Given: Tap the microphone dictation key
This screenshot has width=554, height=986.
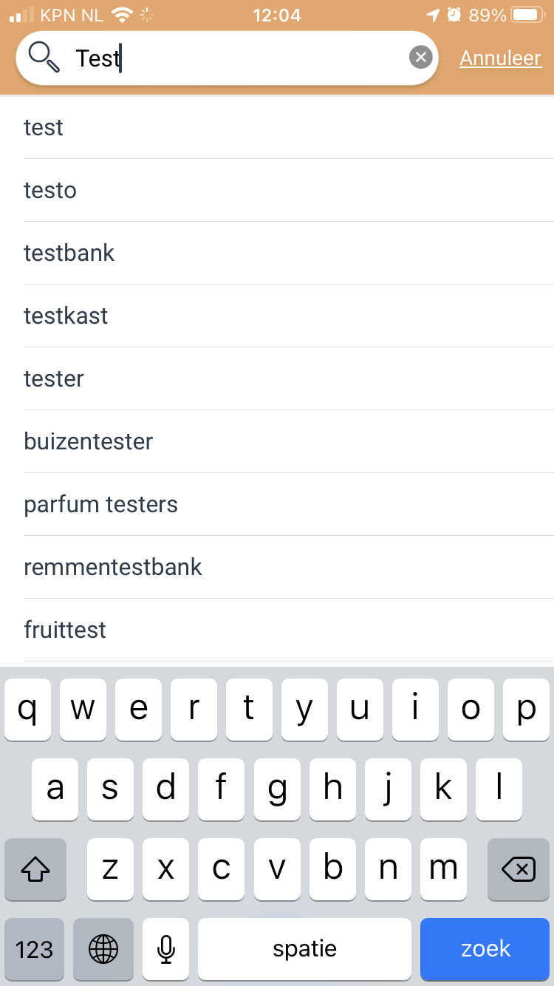Looking at the screenshot, I should pos(166,949).
